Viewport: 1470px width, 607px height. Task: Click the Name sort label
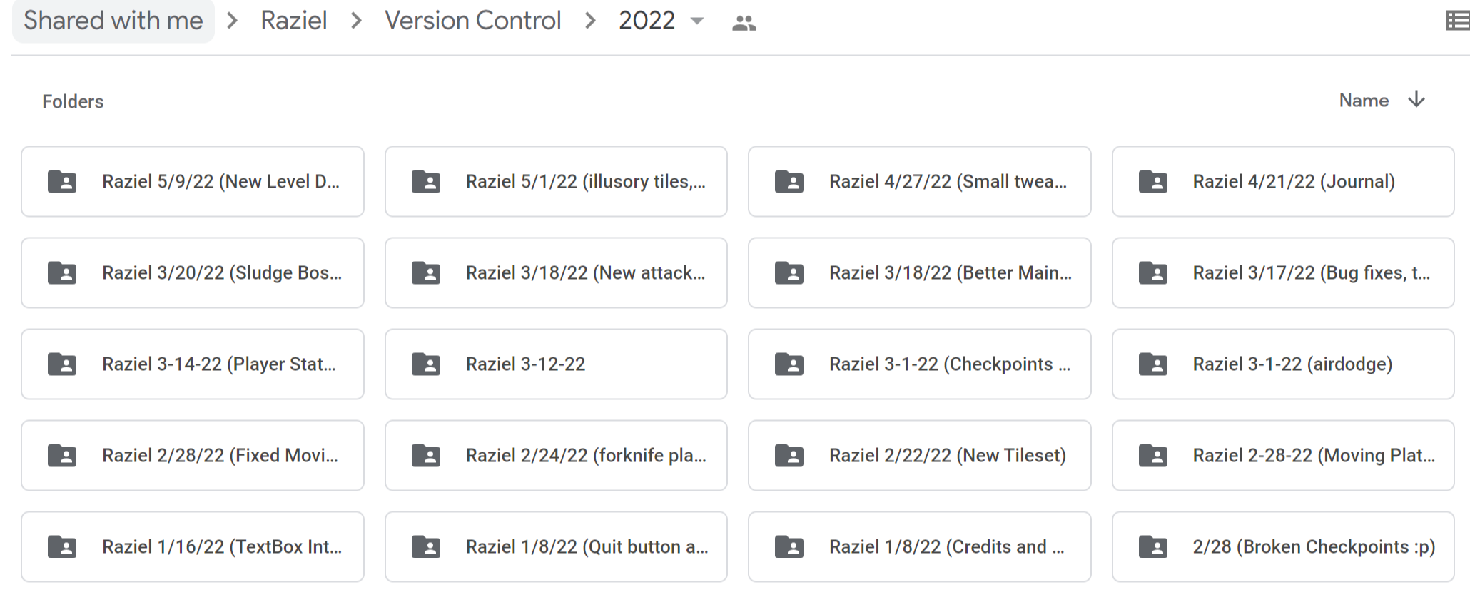tap(1364, 100)
